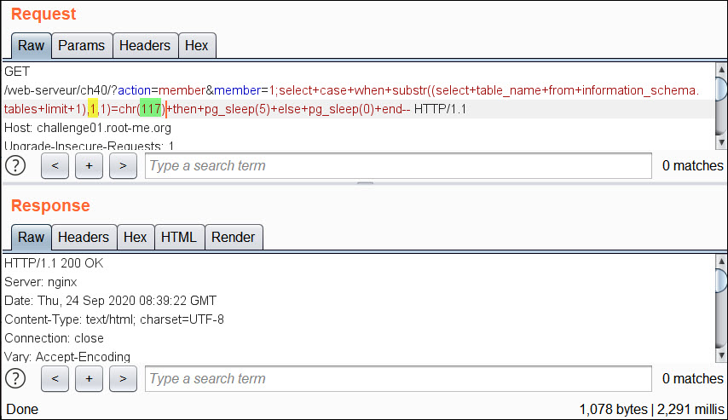Open the Response HTML tab

tap(179, 237)
